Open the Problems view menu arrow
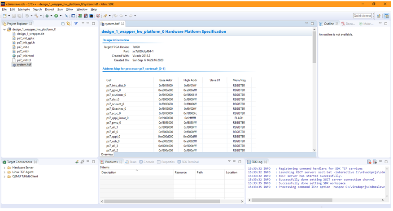Image resolution: width=393 pixels, height=211 pixels. (229, 161)
